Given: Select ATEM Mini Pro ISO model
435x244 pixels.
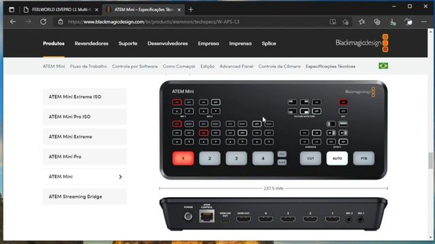Looking at the screenshot, I should [x=84, y=117].
